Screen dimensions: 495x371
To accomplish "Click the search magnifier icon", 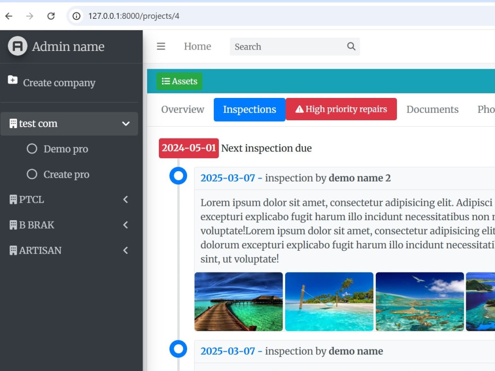I will point(351,46).
